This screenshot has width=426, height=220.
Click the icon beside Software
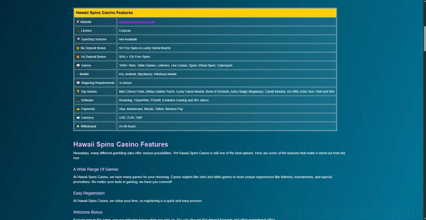click(x=78, y=100)
